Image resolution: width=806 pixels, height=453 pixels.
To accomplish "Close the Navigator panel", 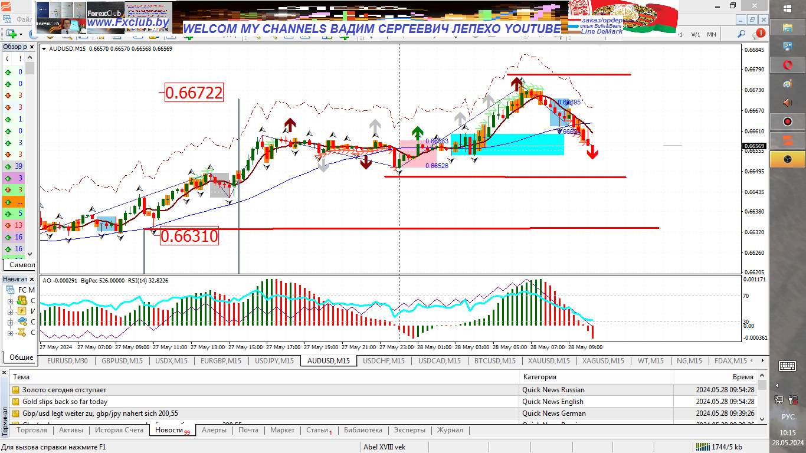I will pos(32,279).
